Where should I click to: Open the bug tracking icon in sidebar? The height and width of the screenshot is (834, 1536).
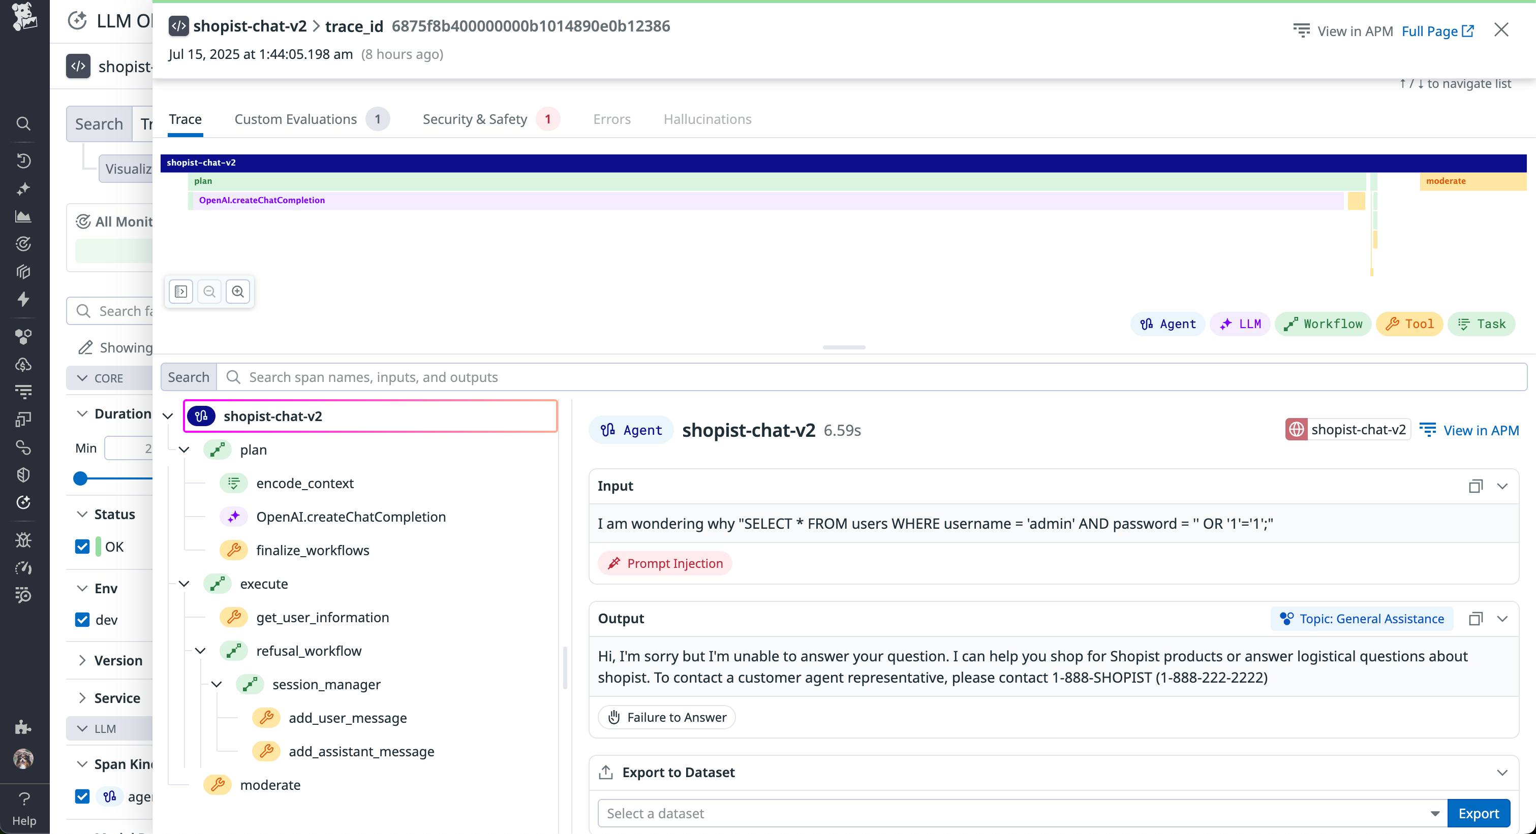click(24, 540)
